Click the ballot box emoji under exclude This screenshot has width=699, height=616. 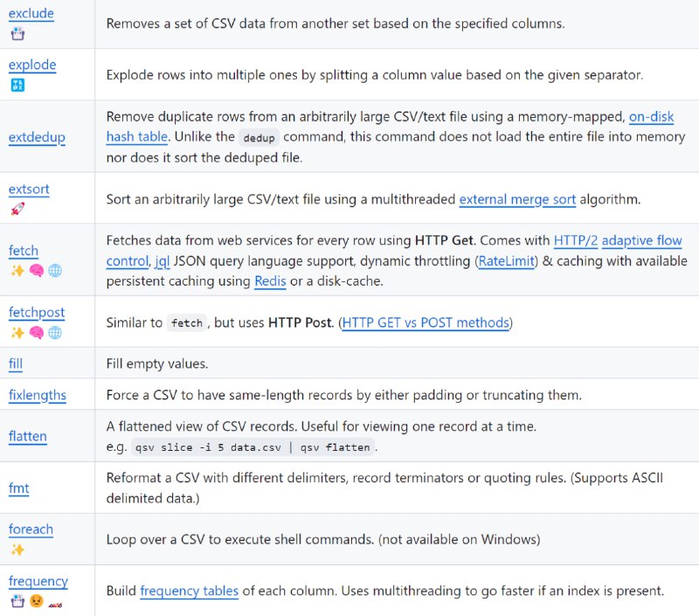coord(17,33)
